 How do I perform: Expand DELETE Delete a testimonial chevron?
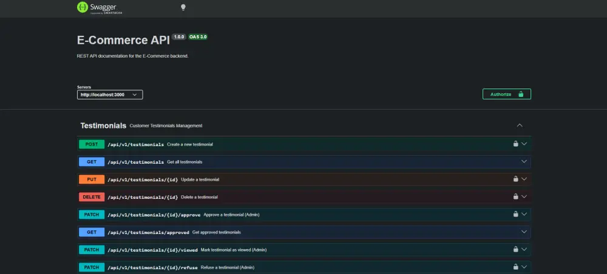click(x=524, y=196)
